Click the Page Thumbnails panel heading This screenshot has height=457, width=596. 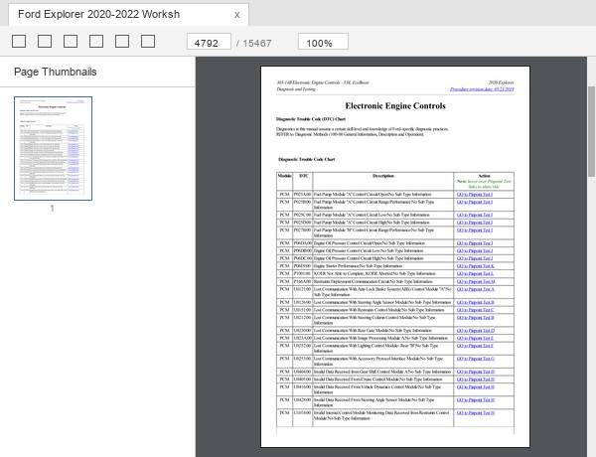[56, 72]
